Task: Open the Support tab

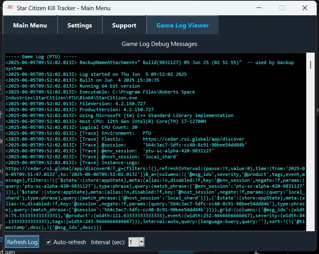Action: click(x=124, y=25)
